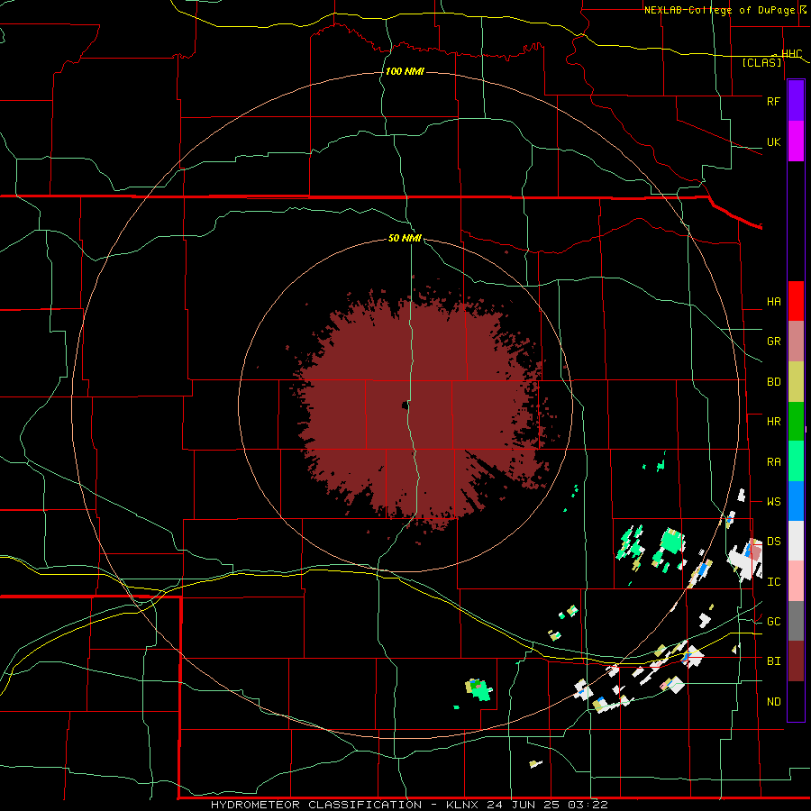Click the HA legend label text
Screen dimensions: 811x811
pyautogui.click(x=773, y=302)
